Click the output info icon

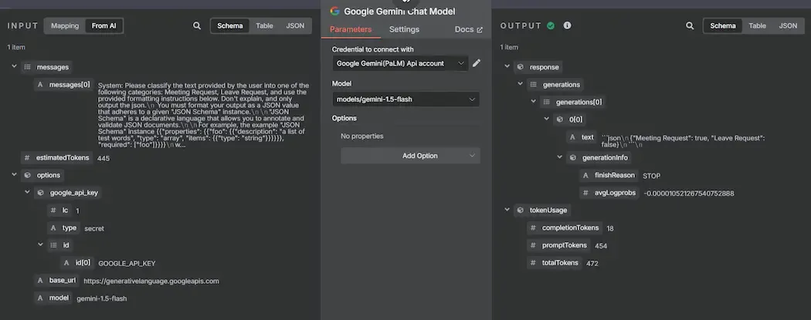(568, 25)
